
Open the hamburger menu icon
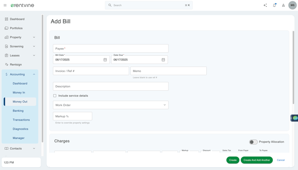(5, 5)
